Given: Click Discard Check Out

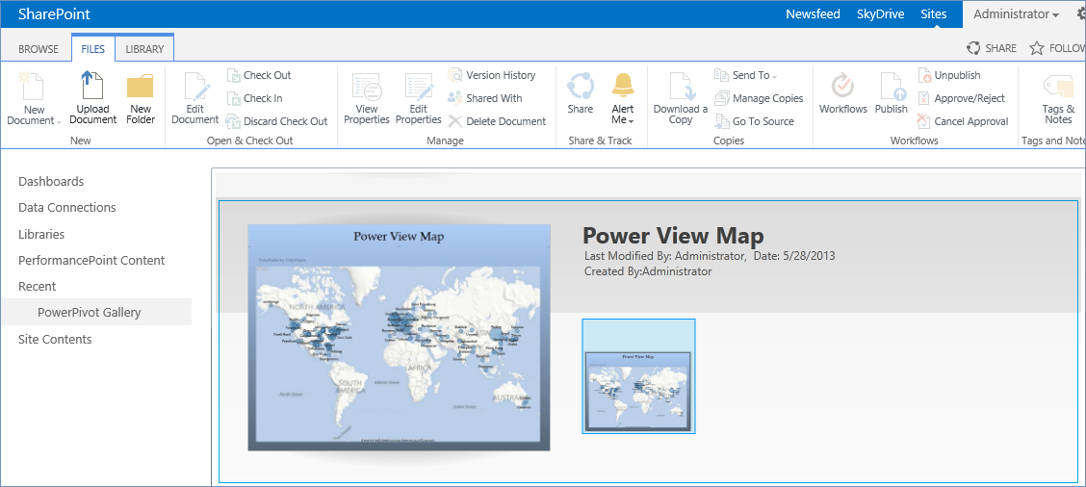Looking at the screenshot, I should tap(277, 121).
